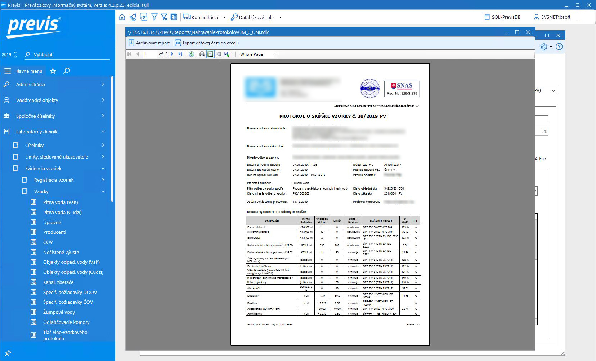Click the BVSNET\bsoft user account
This screenshot has width=596, height=361.
552,17
